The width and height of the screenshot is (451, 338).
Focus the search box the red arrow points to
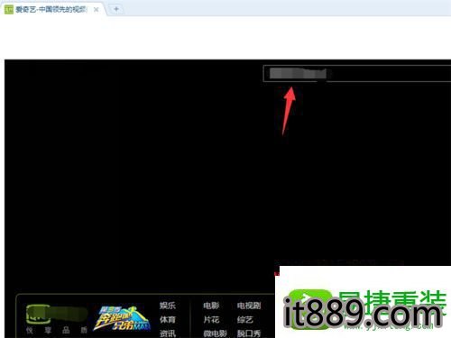(357, 73)
